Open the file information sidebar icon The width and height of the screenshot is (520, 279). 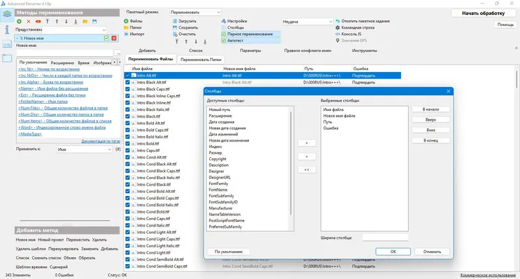[7, 29]
